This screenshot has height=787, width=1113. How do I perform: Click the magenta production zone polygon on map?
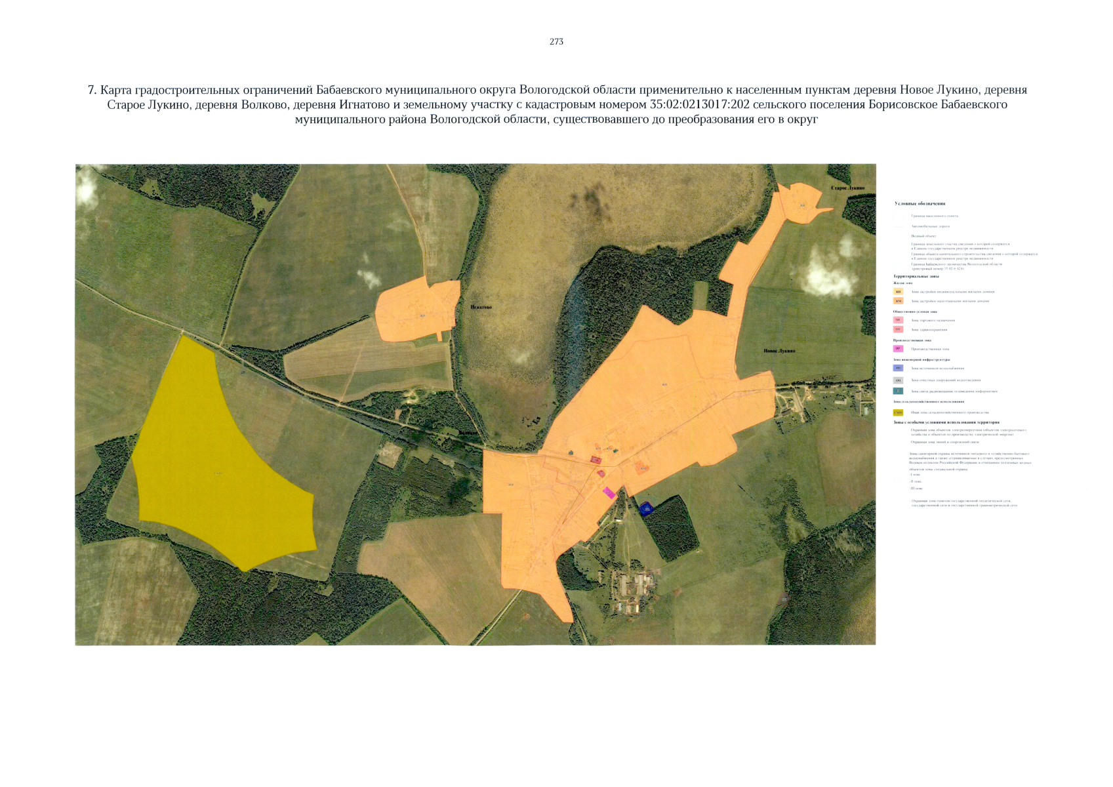pyautogui.click(x=609, y=493)
